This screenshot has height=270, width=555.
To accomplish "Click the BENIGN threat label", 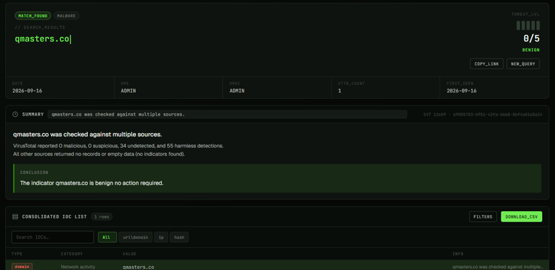I will 531,50.
